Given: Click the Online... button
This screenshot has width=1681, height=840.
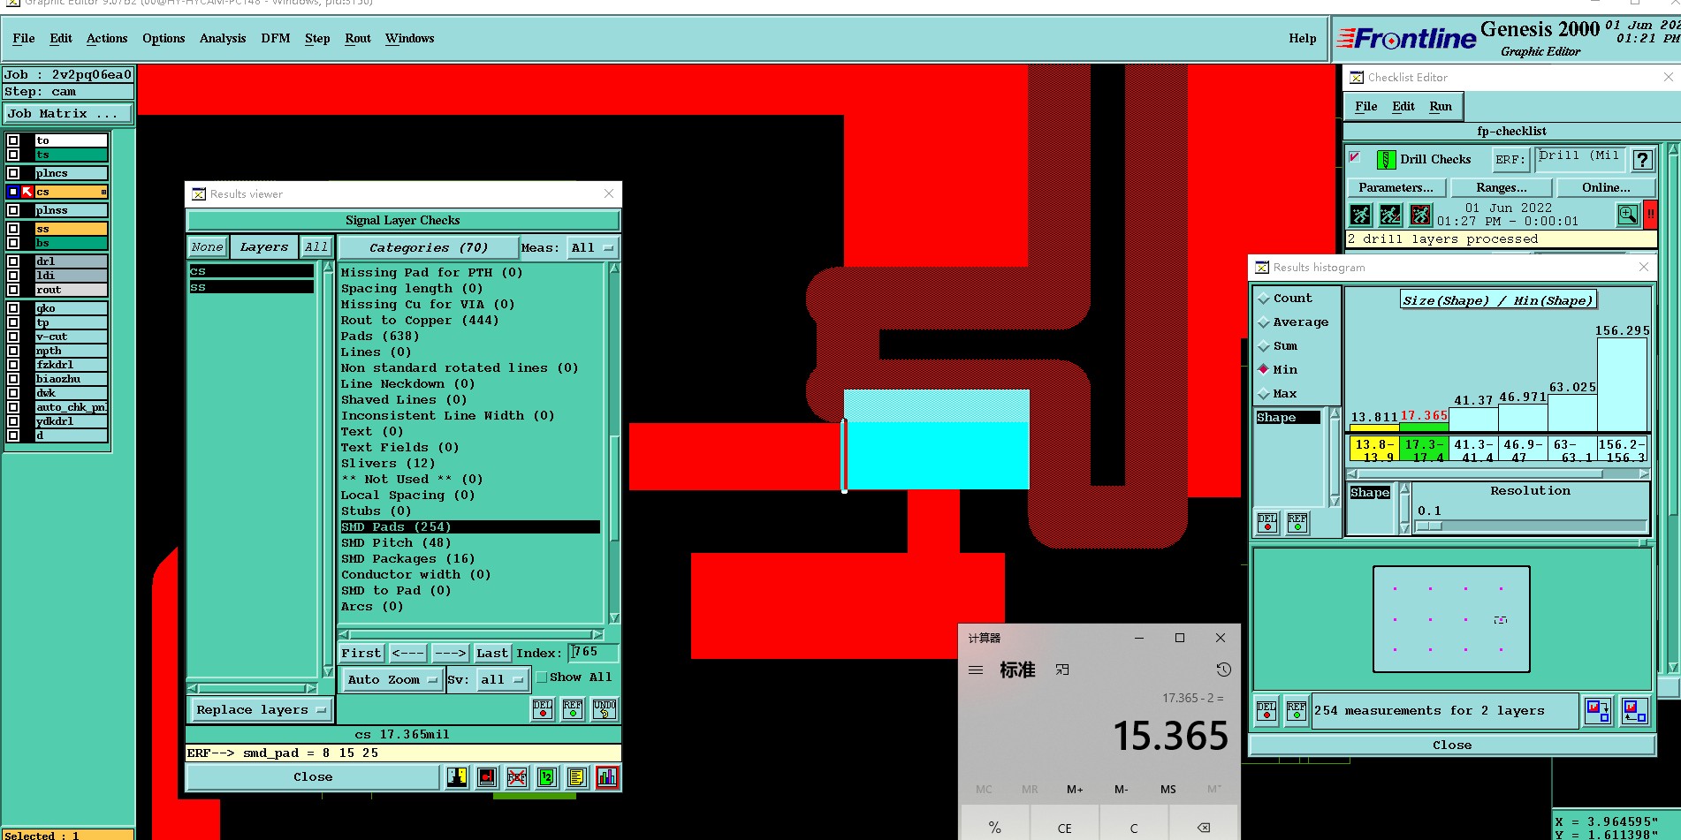Looking at the screenshot, I should point(1607,187).
